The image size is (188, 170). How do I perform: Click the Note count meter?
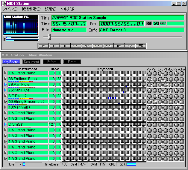32,164
